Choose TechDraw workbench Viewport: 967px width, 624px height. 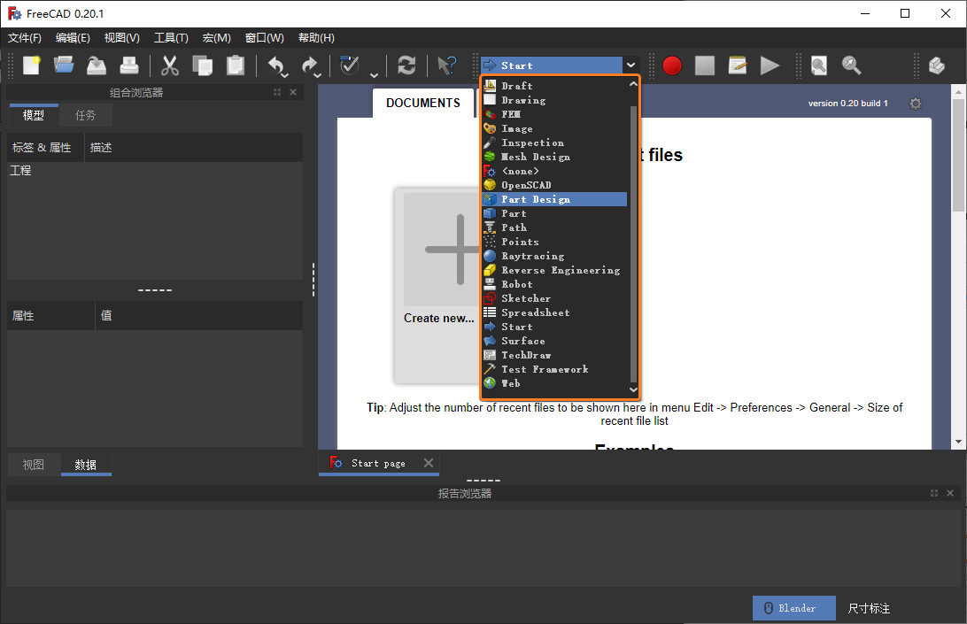[554, 355]
